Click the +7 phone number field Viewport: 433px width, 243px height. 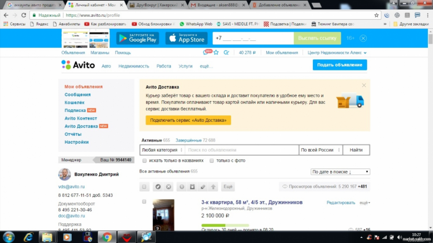coord(253,38)
